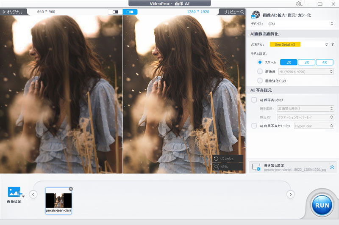Maximize the VideoProc window
Image resolution: width=339 pixels, height=225 pixels.
click(320, 4)
